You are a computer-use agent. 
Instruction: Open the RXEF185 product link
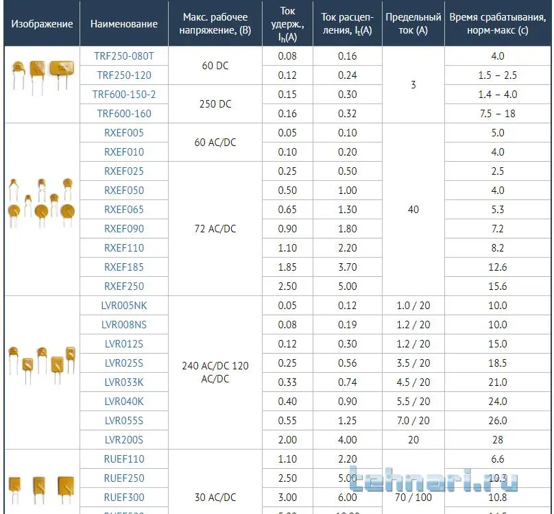[124, 267]
